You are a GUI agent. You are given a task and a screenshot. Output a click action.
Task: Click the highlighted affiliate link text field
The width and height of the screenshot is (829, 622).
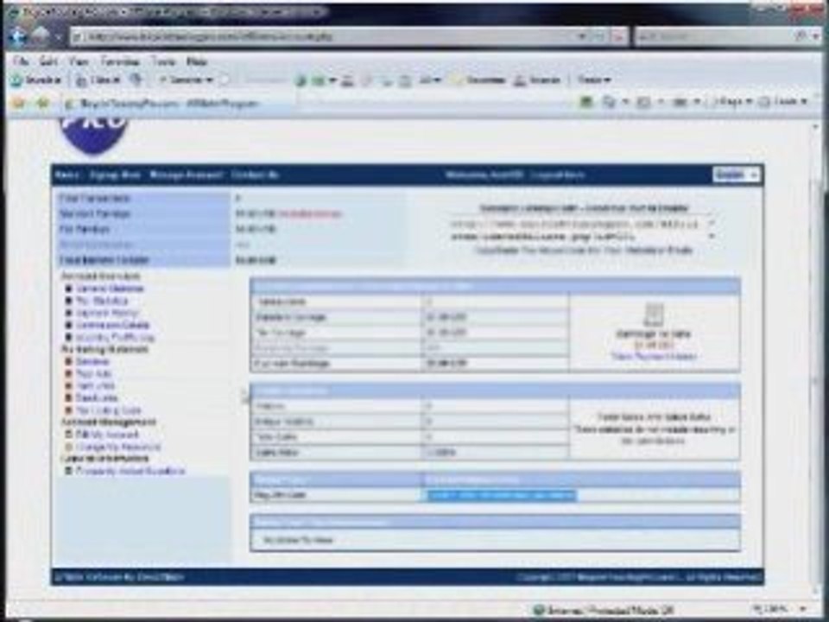click(501, 495)
